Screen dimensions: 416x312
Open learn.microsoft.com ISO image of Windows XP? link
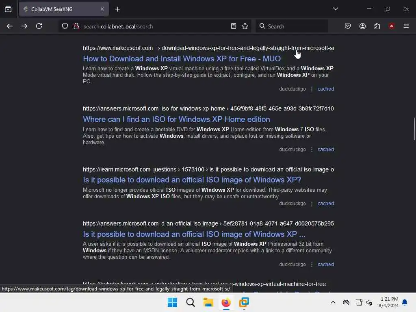click(192, 180)
